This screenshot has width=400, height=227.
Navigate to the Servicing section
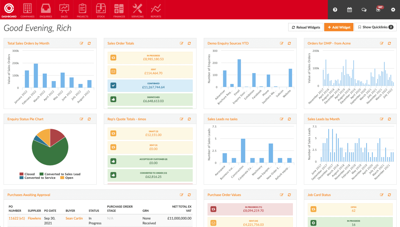pyautogui.click(x=137, y=10)
